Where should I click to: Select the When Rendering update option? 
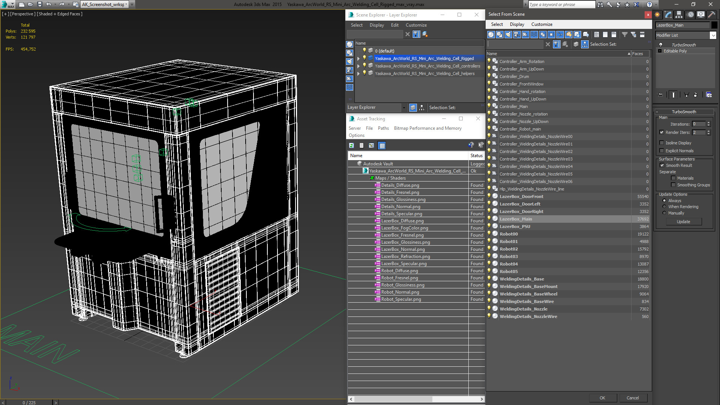coord(664,207)
